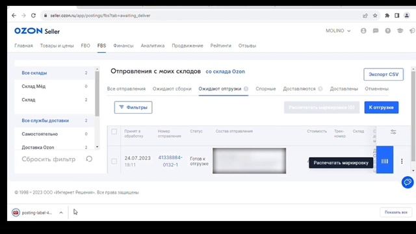Toggle the browser side panel icon

397,16
